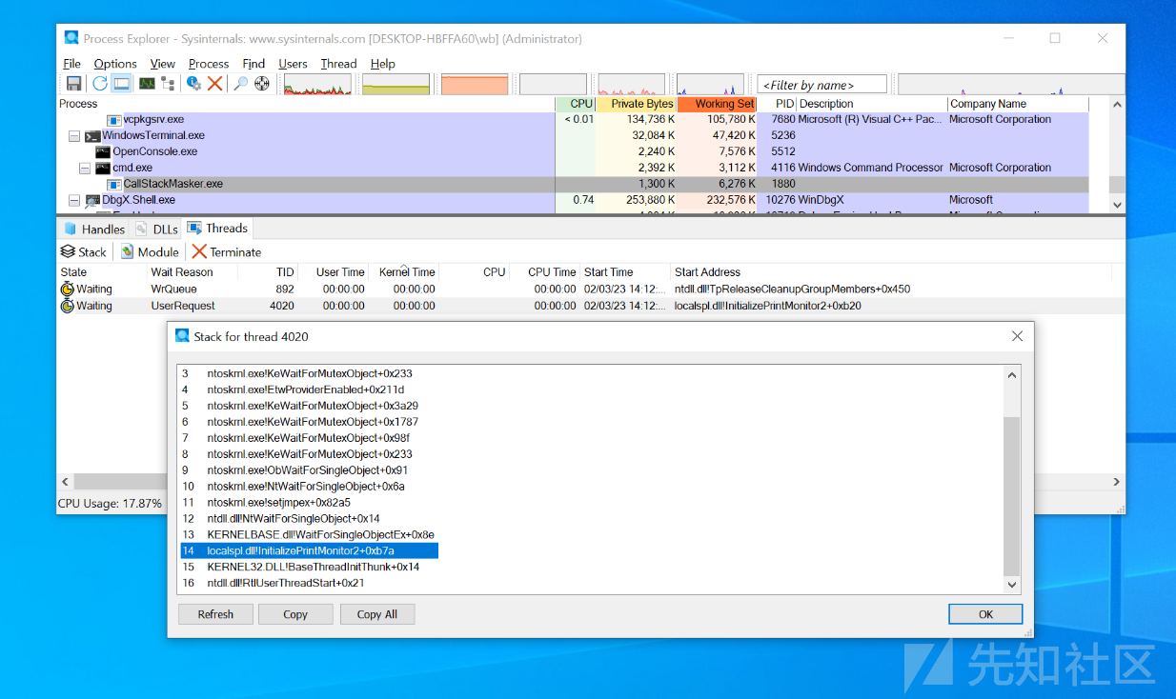The height and width of the screenshot is (699, 1176).
Task: Click the Refresh Now toolbar icon
Action: click(100, 84)
